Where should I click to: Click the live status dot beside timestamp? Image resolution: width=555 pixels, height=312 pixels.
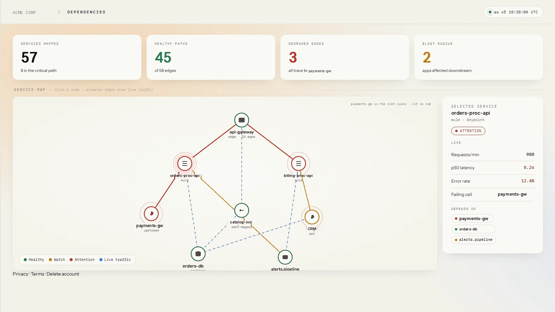490,12
